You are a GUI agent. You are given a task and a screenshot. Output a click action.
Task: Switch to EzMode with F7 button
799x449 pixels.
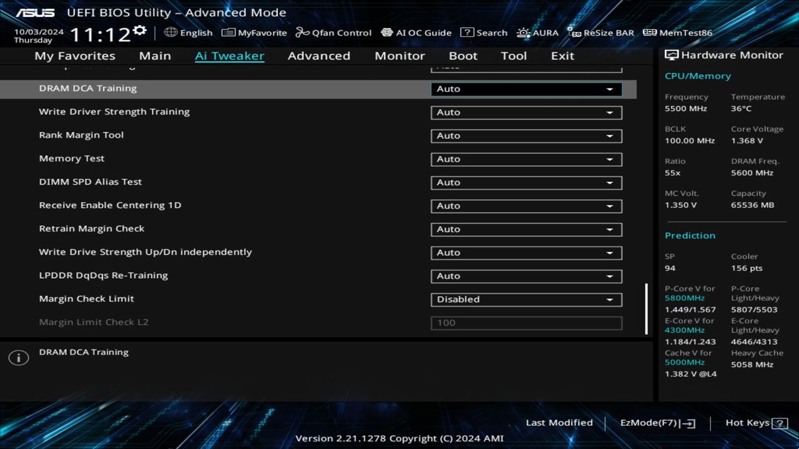point(657,423)
